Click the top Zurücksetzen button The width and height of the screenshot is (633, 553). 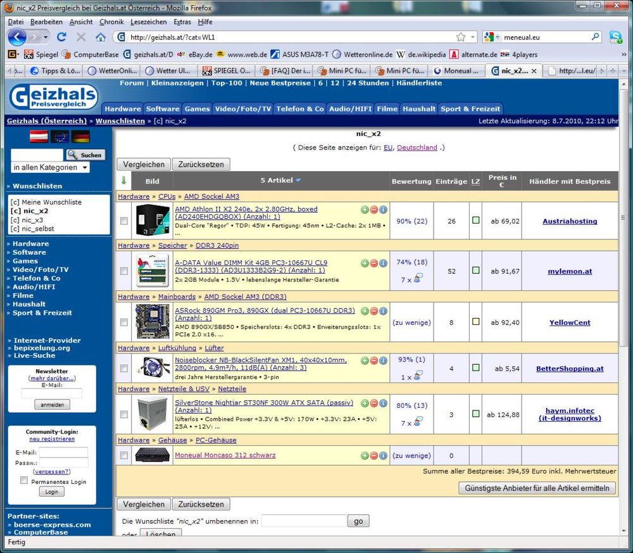pyautogui.click(x=201, y=165)
